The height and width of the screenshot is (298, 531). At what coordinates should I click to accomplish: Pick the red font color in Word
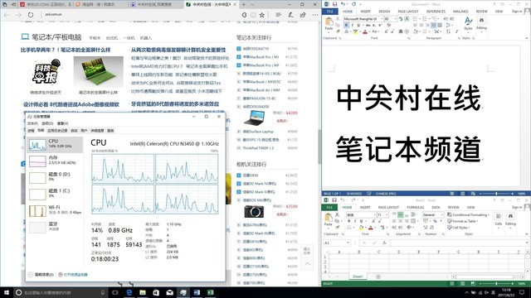[365, 31]
